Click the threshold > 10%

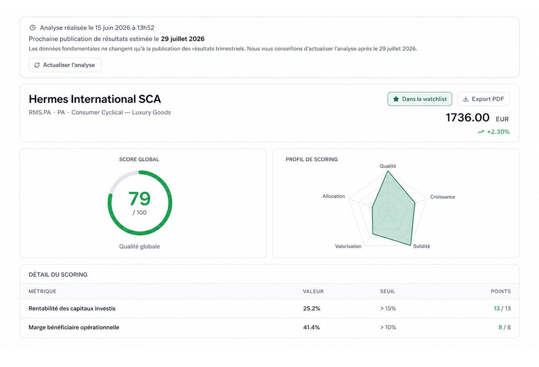388,327
